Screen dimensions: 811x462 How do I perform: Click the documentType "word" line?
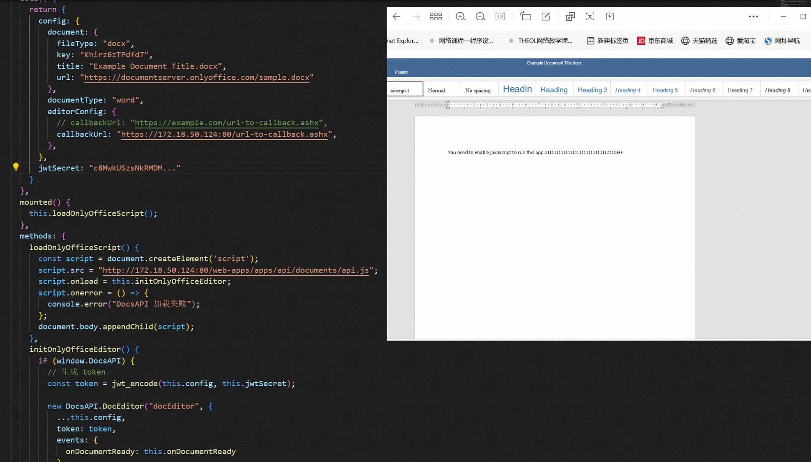(95, 100)
